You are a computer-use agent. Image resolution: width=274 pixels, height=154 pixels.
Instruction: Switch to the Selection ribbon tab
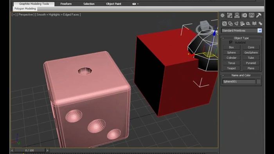tap(89, 4)
